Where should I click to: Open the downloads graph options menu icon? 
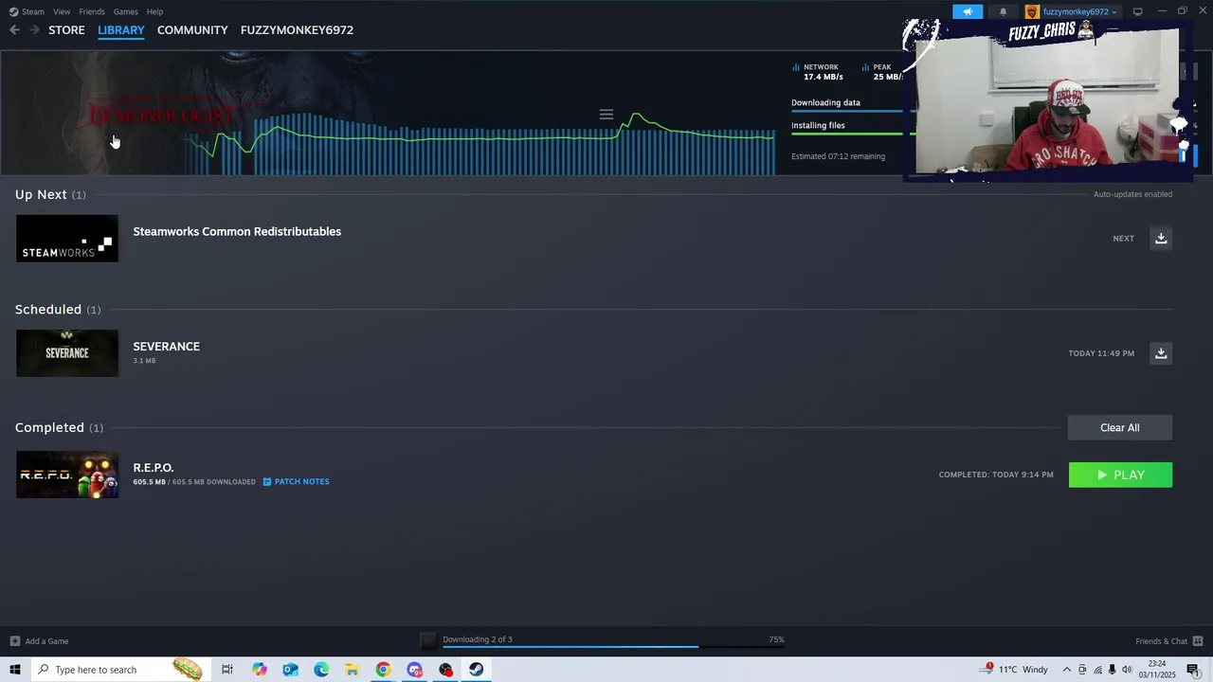[x=606, y=115]
